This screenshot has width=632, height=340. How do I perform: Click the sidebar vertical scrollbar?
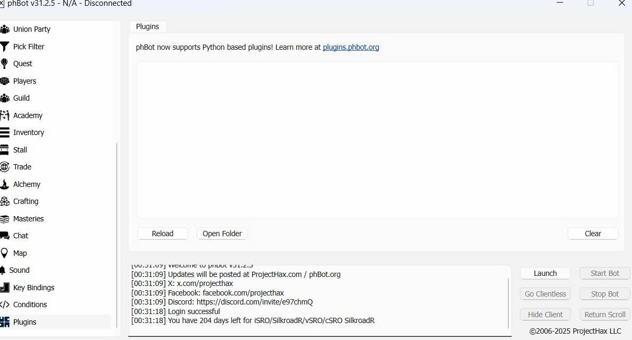117,233
